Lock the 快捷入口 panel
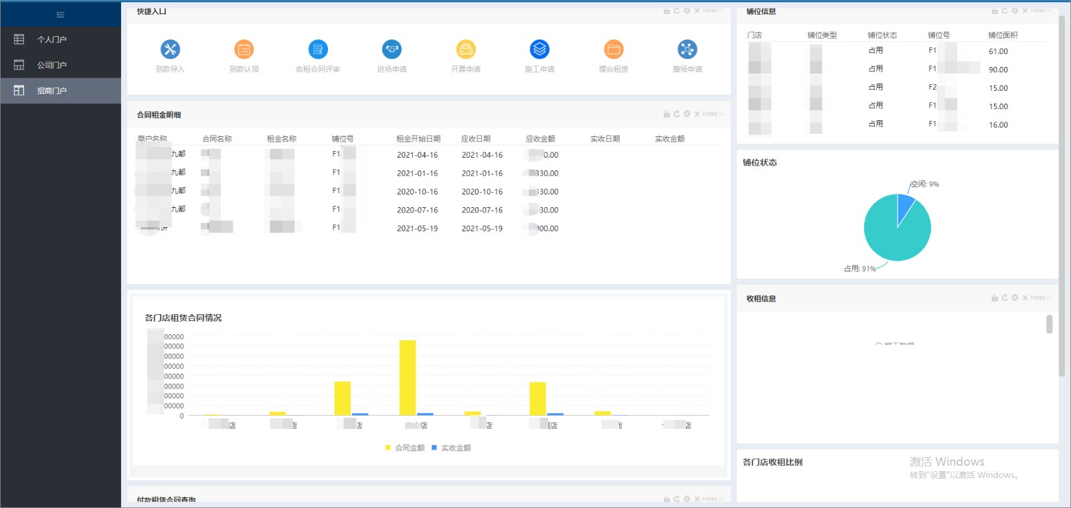This screenshot has height=508, width=1071. [x=667, y=11]
